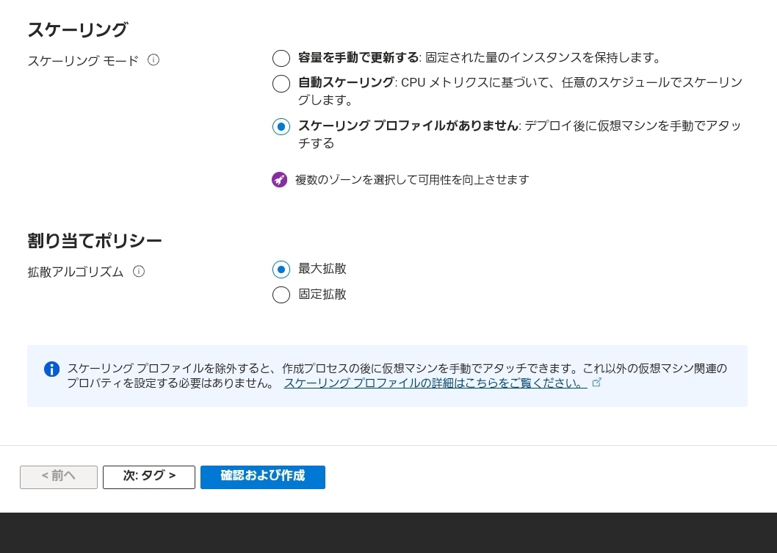
Task: Select スケーリング プロファイルがありません radio option
Action: tap(281, 126)
